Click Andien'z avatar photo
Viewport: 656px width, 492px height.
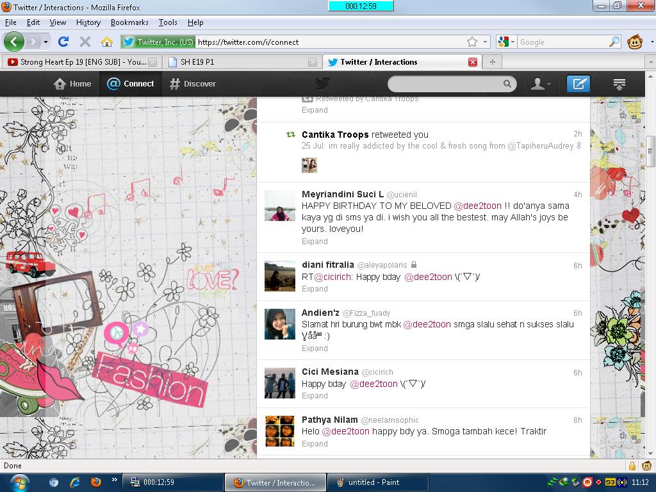[280, 324]
